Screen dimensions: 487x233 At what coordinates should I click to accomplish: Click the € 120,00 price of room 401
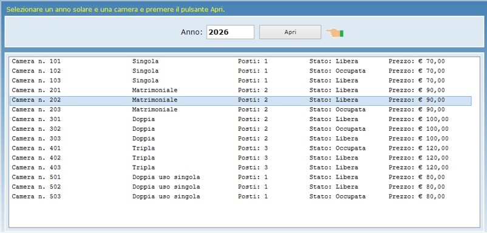434,148
